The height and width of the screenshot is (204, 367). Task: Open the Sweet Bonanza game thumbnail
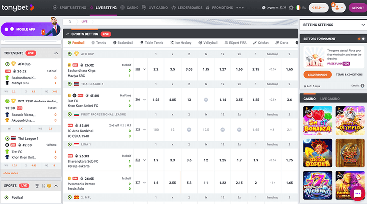(318, 121)
